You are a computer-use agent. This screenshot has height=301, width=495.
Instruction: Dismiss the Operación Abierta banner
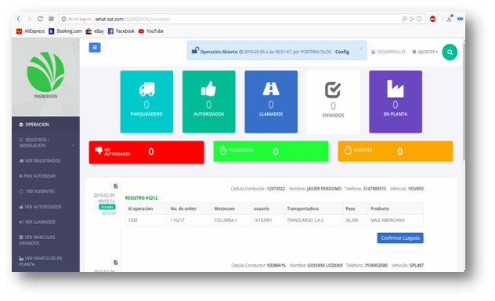pyautogui.click(x=360, y=49)
